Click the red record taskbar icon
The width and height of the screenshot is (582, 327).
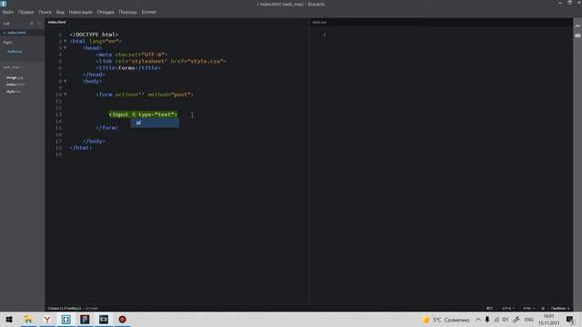(x=123, y=320)
